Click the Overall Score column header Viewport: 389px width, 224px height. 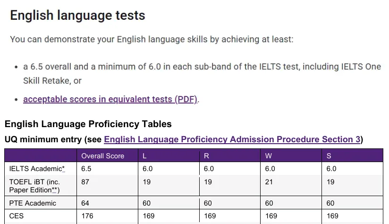pos(102,155)
